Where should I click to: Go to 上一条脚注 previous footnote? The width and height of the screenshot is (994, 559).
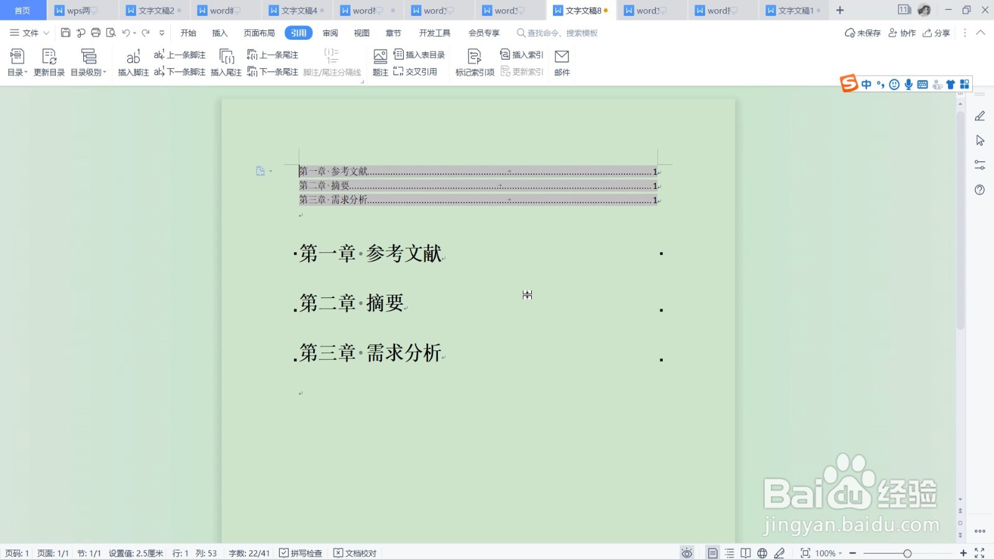[180, 55]
